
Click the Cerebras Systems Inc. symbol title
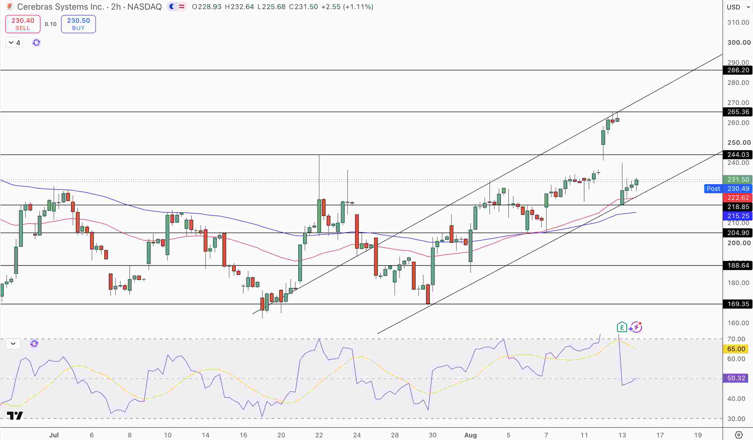(61, 7)
